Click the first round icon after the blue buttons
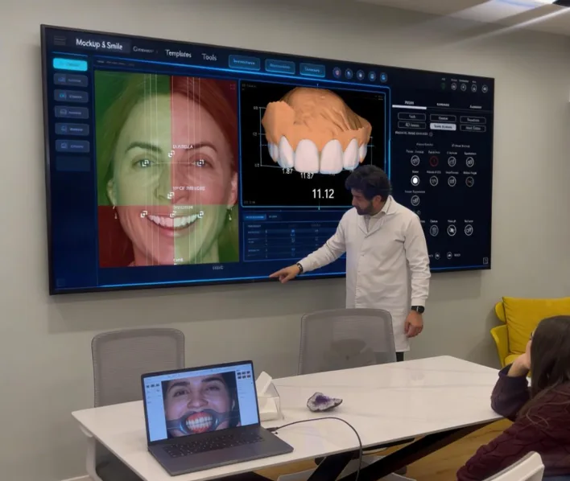The width and height of the screenshot is (570, 481). click(x=337, y=72)
